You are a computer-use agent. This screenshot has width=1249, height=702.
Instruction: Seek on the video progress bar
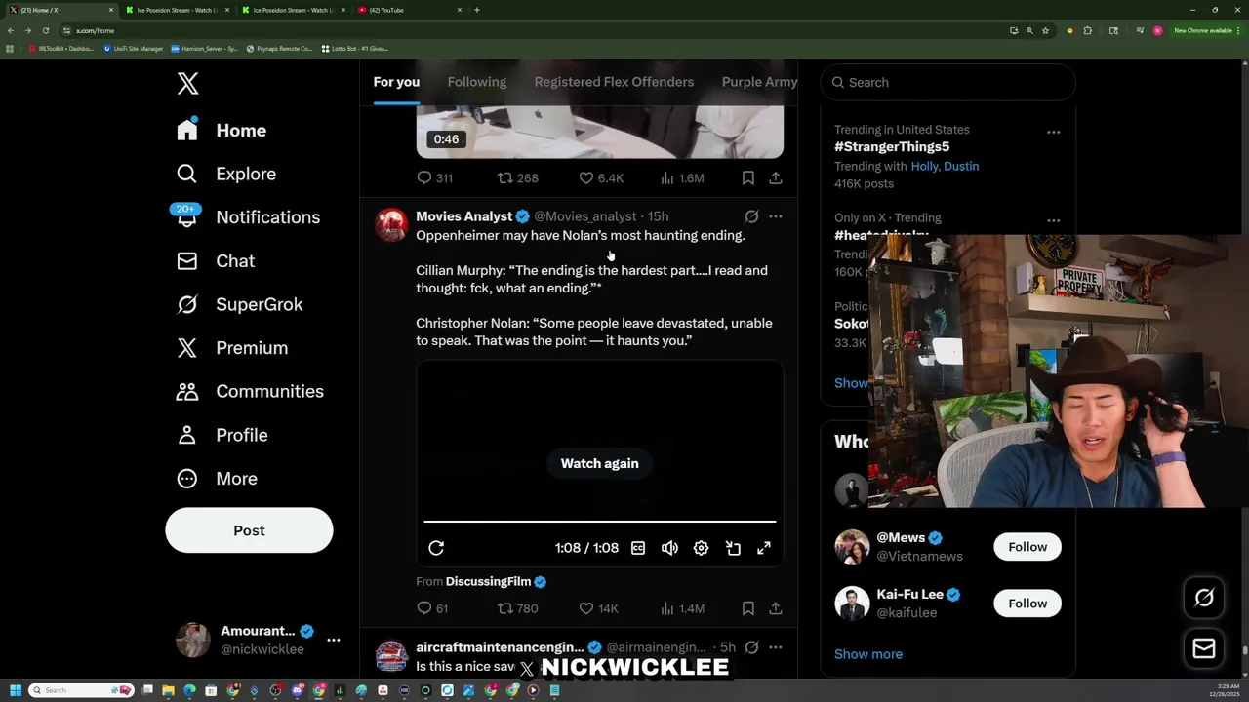pyautogui.click(x=599, y=522)
